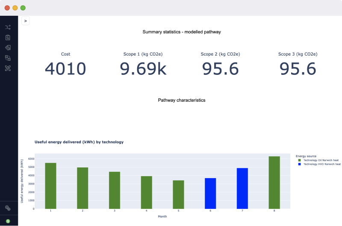Click the Cost value 4010

point(65,69)
